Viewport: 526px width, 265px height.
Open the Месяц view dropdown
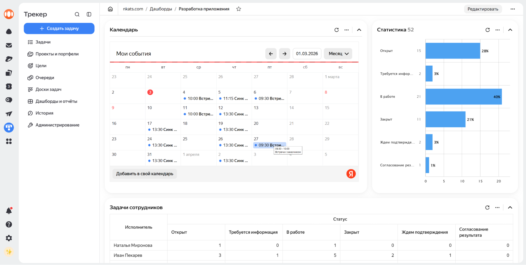(338, 54)
